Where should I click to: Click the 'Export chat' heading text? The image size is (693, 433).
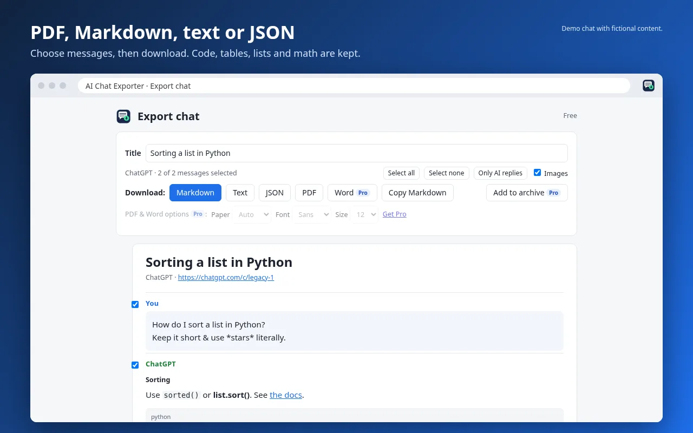pyautogui.click(x=168, y=116)
